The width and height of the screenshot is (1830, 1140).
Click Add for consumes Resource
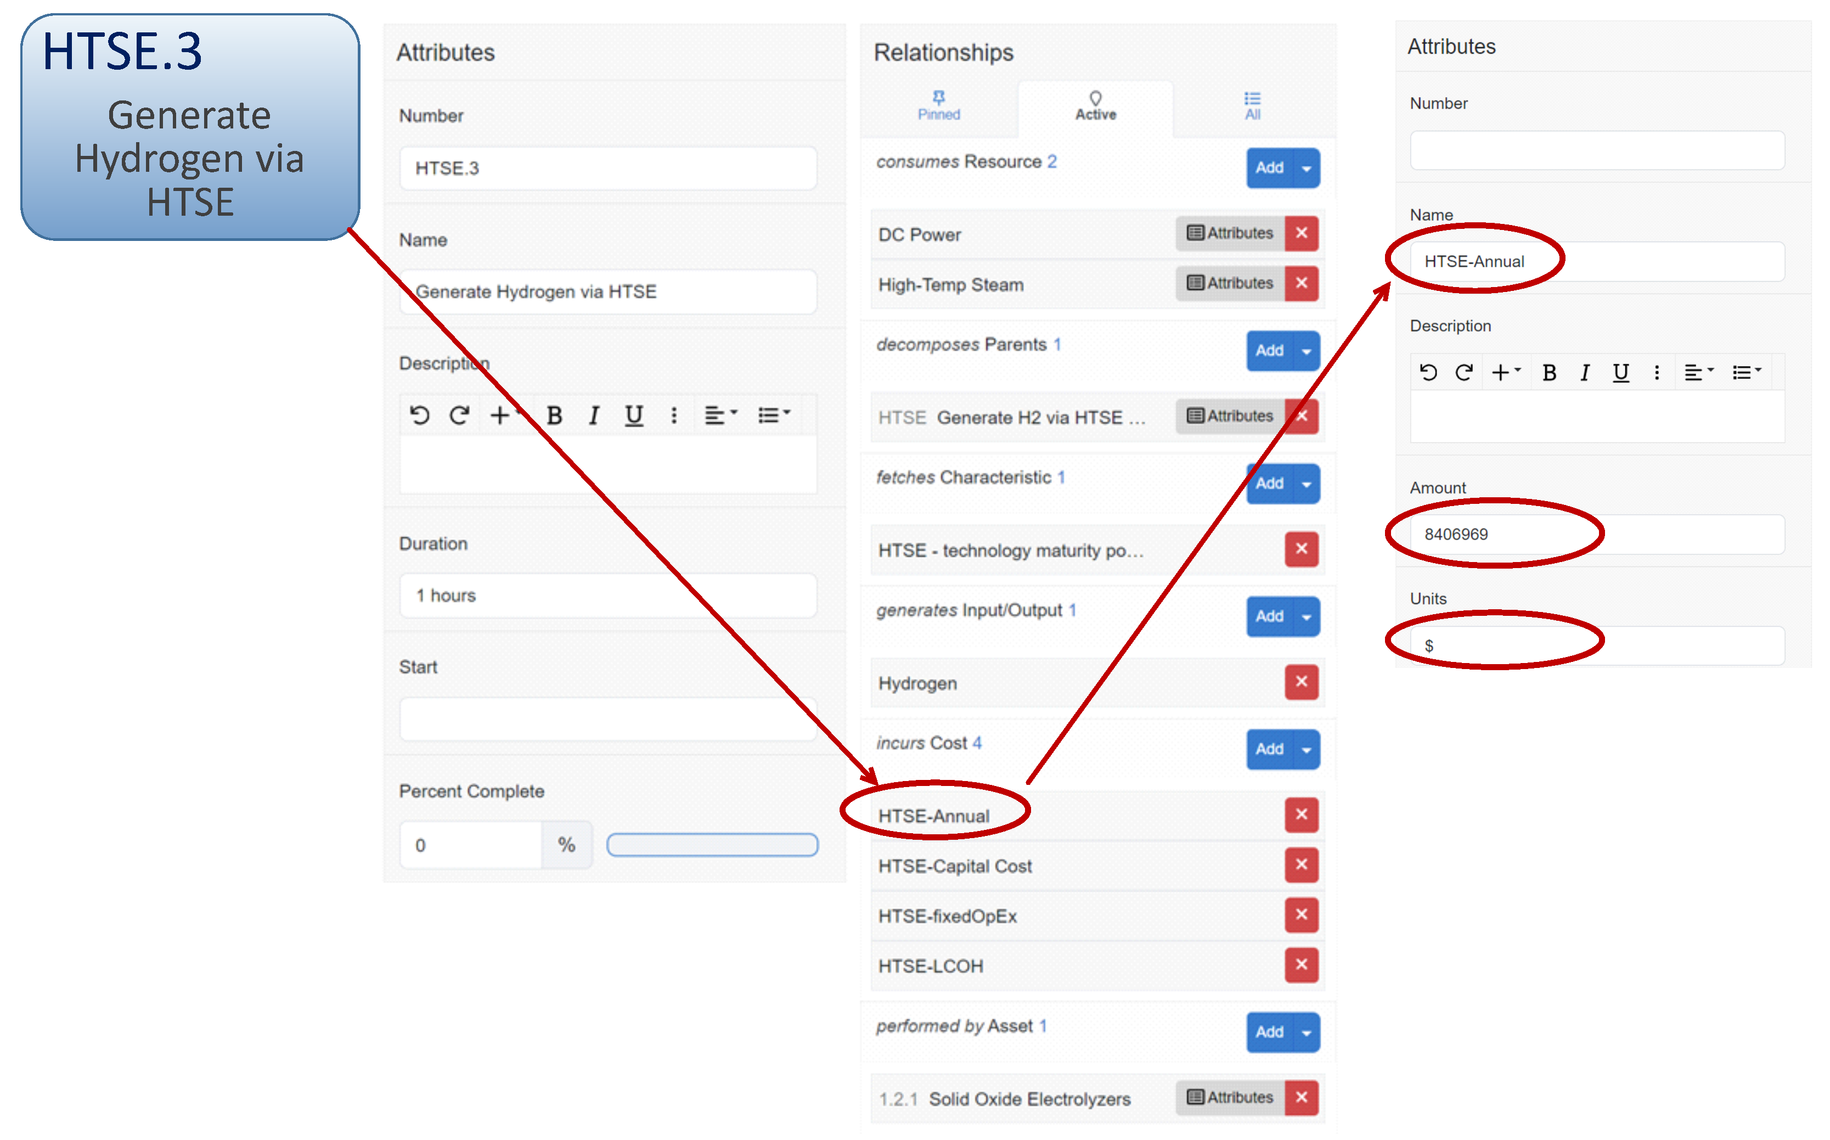click(1269, 168)
